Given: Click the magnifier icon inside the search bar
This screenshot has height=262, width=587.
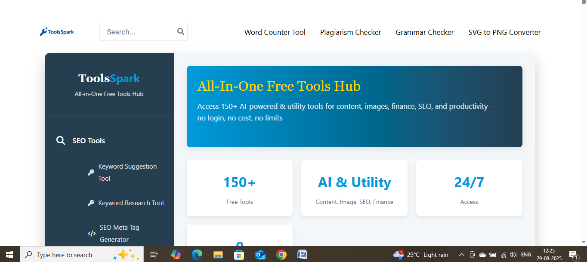Looking at the screenshot, I should coord(180,31).
